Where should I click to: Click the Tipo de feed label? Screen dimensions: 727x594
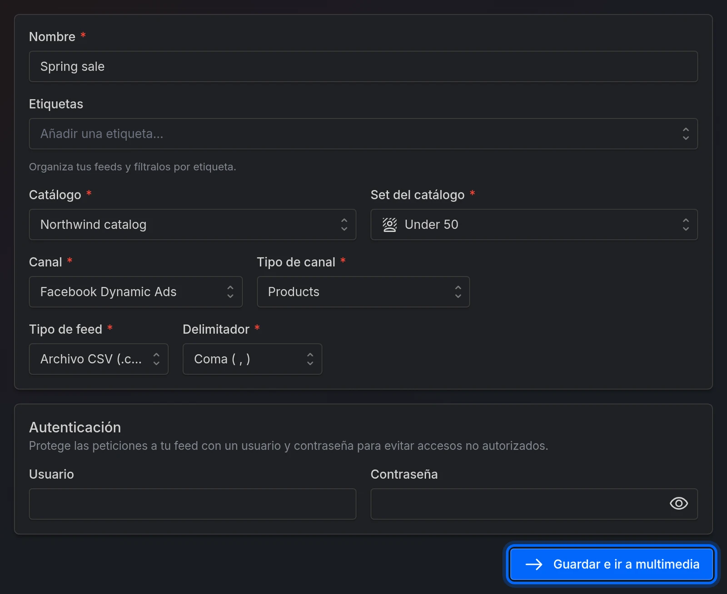click(x=66, y=329)
